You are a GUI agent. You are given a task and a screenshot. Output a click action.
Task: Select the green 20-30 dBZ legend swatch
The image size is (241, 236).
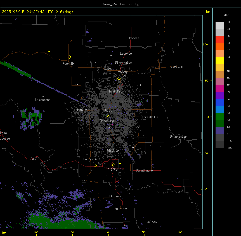(x=220, y=117)
